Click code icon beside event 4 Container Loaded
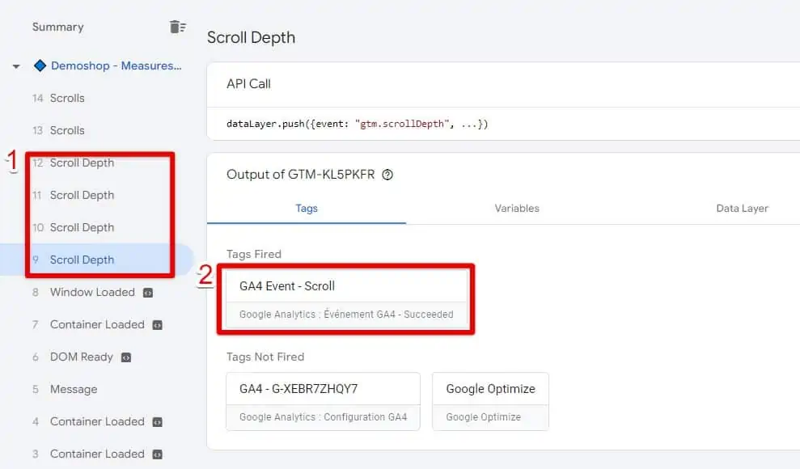 point(158,421)
